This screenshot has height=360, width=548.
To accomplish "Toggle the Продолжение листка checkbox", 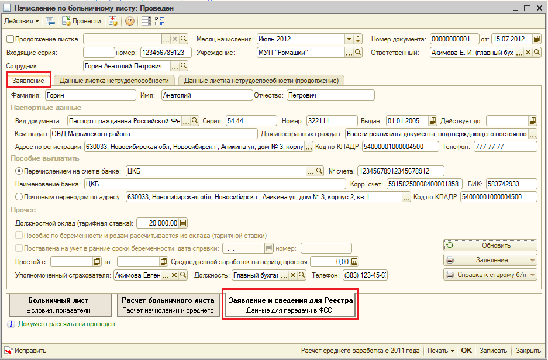I will coord(10,39).
